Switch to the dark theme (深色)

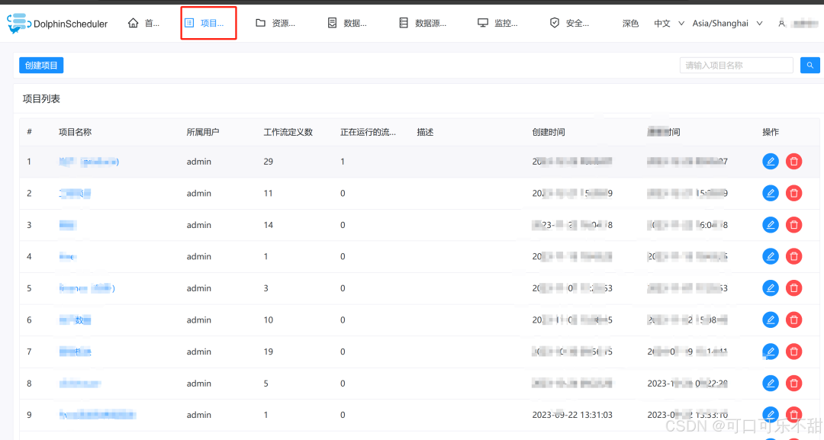pos(630,23)
